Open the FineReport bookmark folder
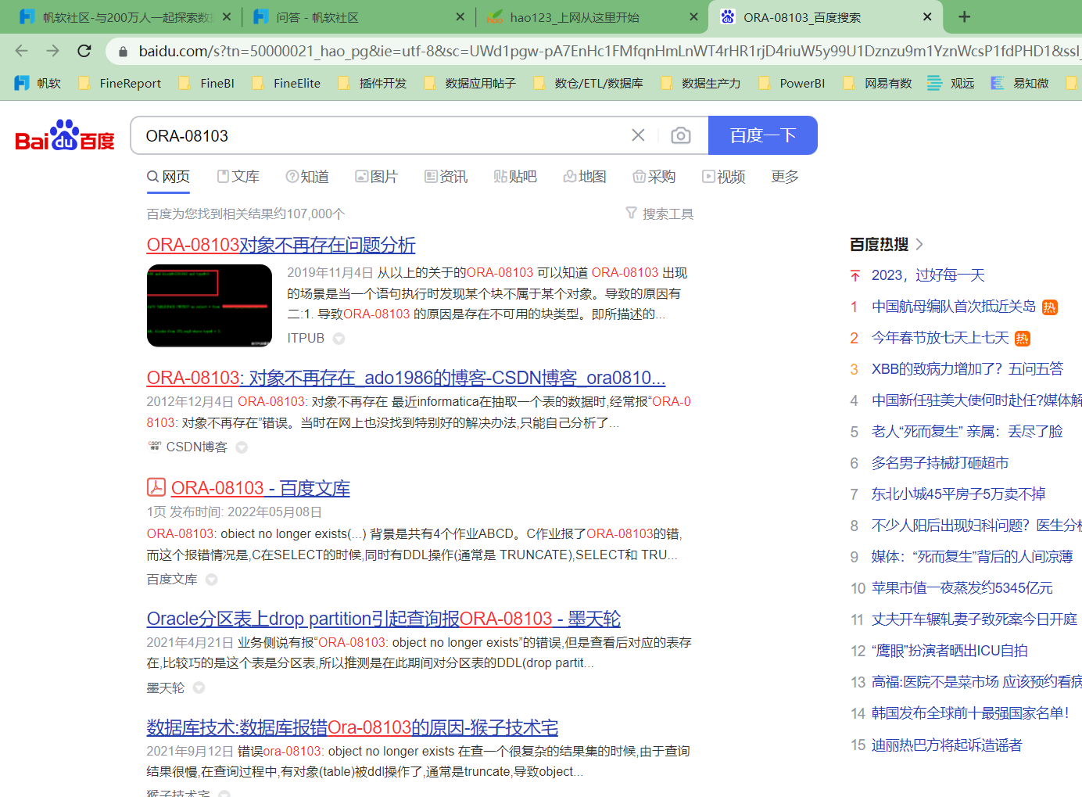 (x=120, y=83)
